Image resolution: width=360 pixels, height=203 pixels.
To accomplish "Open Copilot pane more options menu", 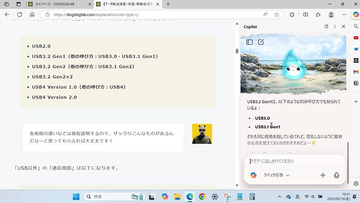I will pos(335,26).
